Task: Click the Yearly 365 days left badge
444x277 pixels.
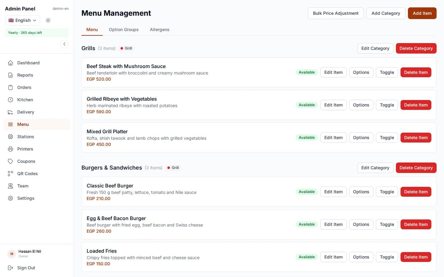Action: click(x=37, y=33)
